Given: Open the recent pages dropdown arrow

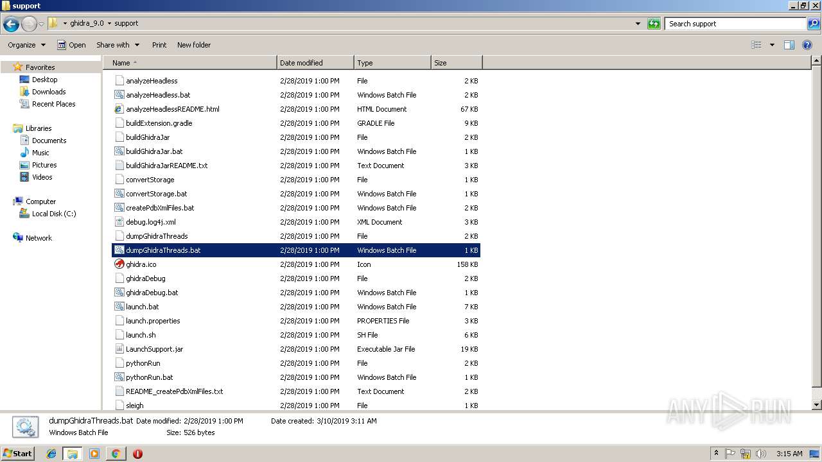Looking at the screenshot, I should coord(42,24).
